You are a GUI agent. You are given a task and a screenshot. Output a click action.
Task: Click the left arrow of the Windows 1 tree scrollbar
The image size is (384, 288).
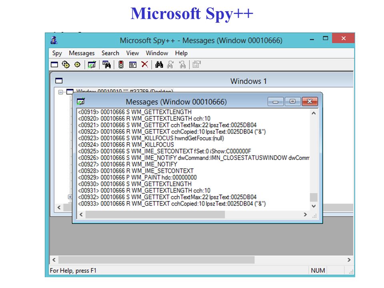tap(59, 208)
